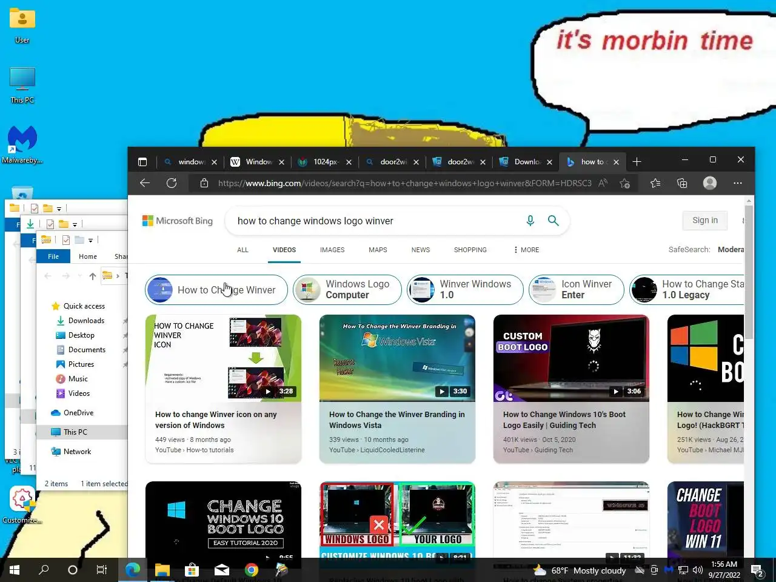Open File Explorer from taskbar
This screenshot has height=582, width=776.
162,570
